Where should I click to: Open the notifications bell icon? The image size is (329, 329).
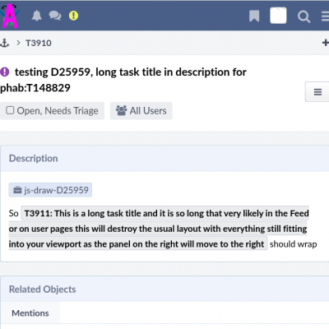[x=37, y=16]
